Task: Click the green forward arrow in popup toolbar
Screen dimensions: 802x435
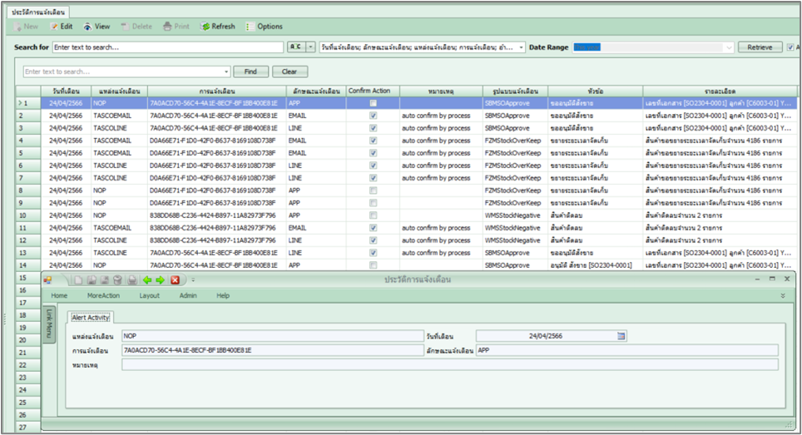Action: [x=161, y=280]
